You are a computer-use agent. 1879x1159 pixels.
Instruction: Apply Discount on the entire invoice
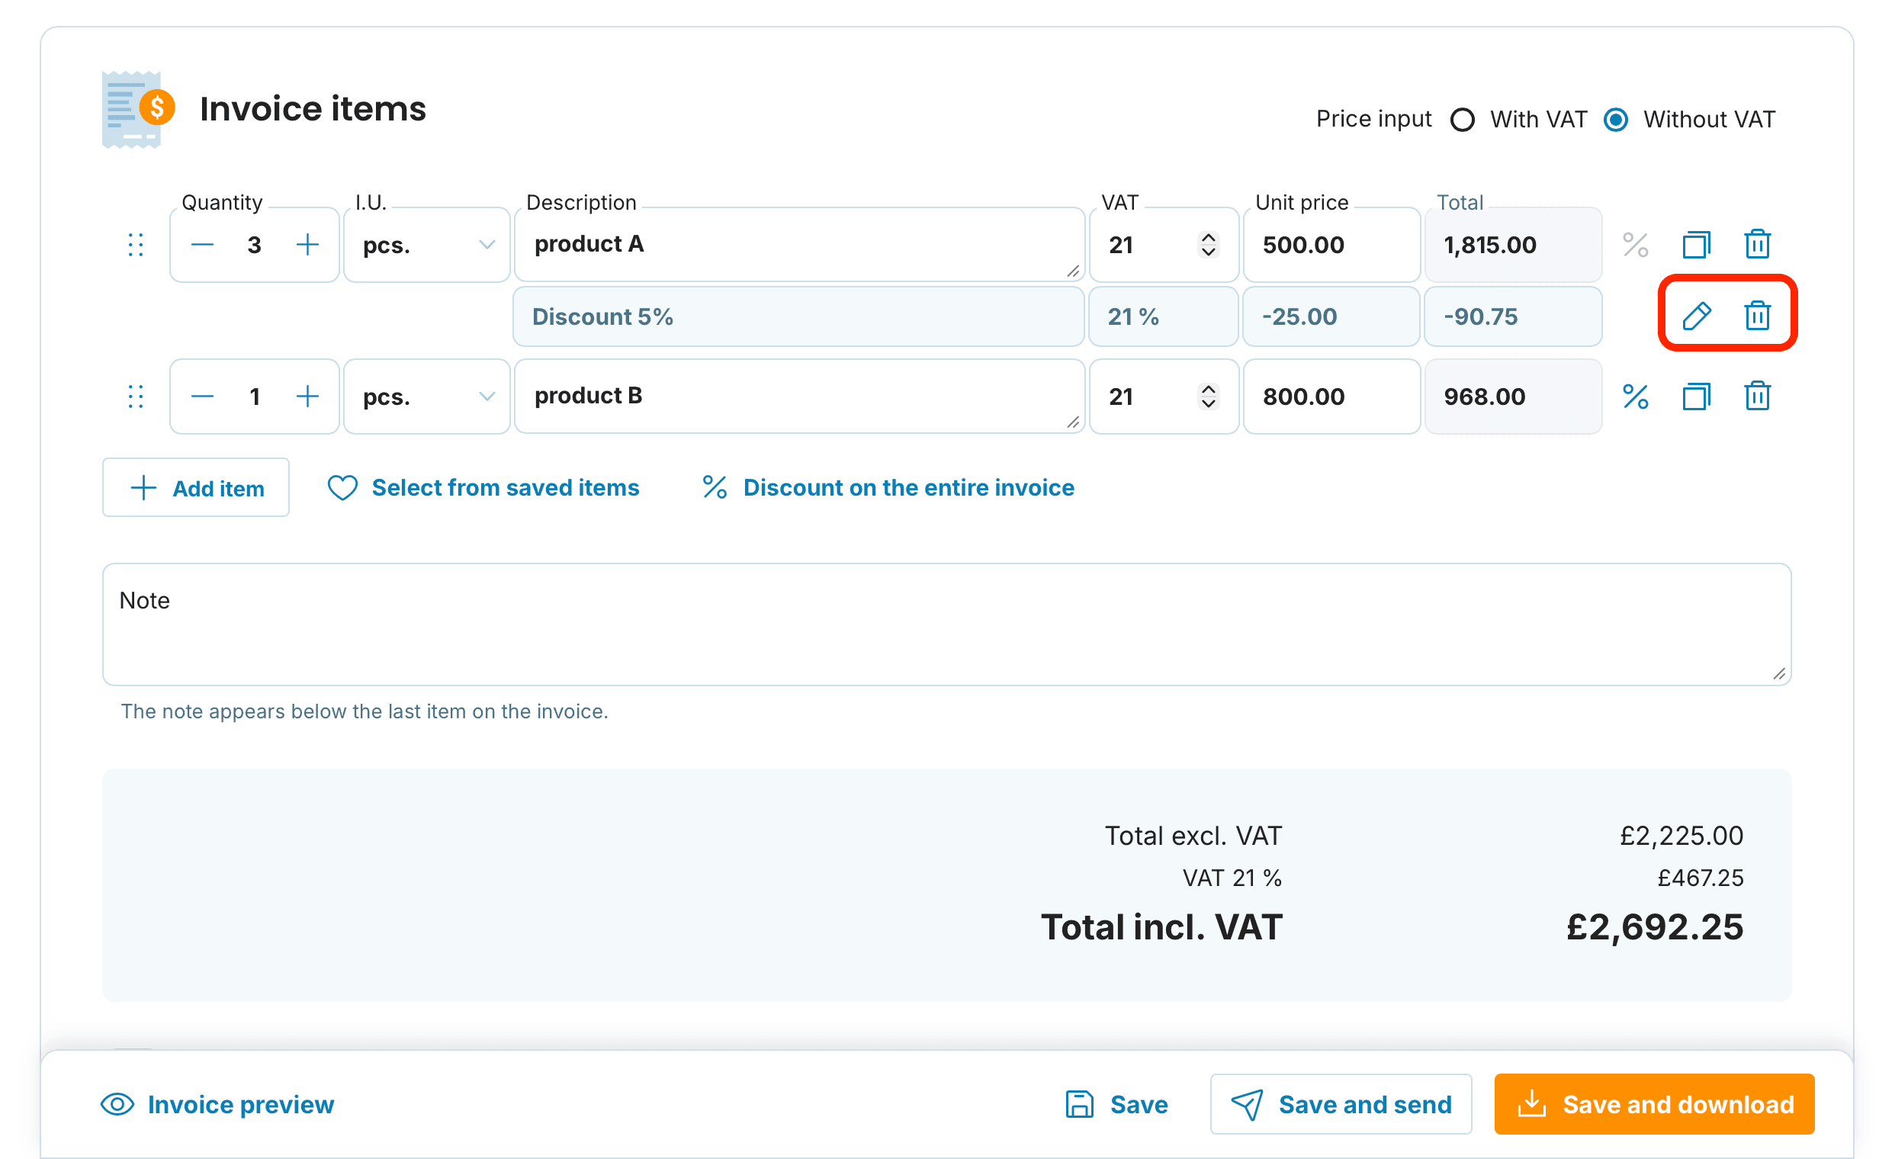tap(888, 487)
